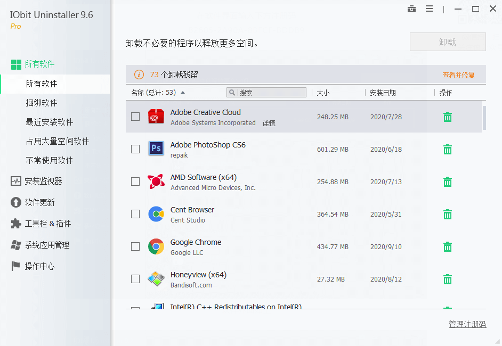Click the Adobe Creative Cloud app icon
This screenshot has height=346, width=502.
coord(156,117)
